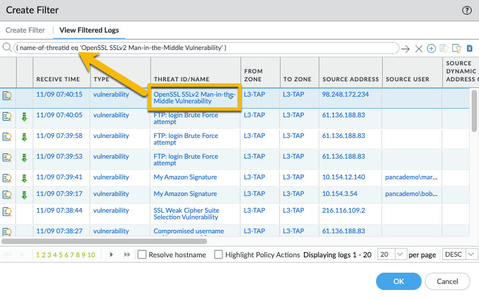Click the export logs to CSV icon
479x298 pixels.
pos(470,49)
